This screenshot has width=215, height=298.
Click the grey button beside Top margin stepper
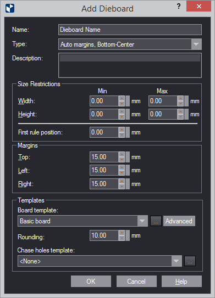coord(128,157)
